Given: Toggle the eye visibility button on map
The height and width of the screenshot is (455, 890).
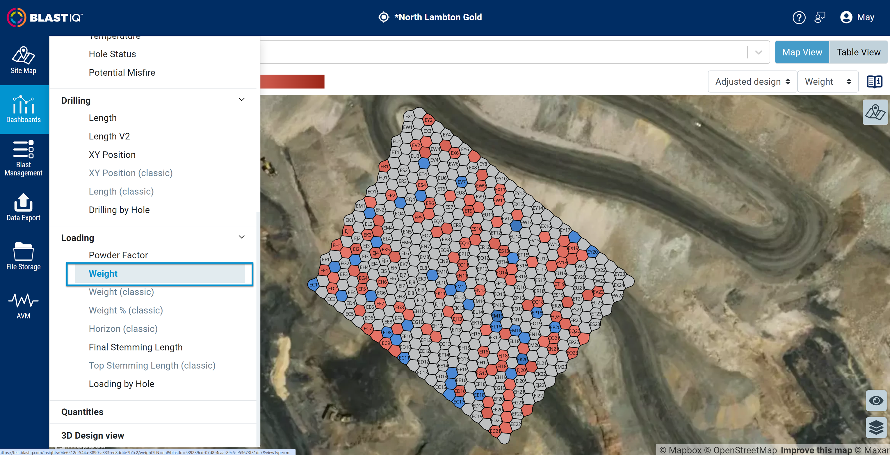Looking at the screenshot, I should [x=876, y=401].
